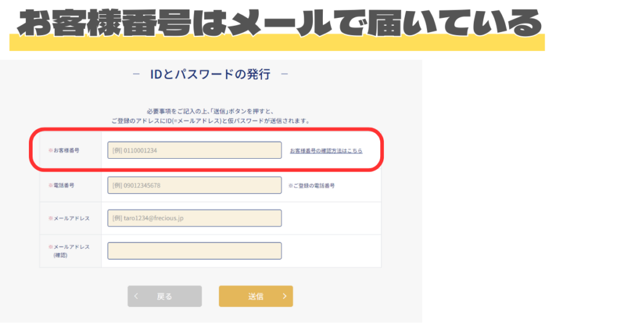Viewport: 631px width, 331px height.
Task: Click the (確認) text under メールアドレス label
Action: (x=60, y=255)
